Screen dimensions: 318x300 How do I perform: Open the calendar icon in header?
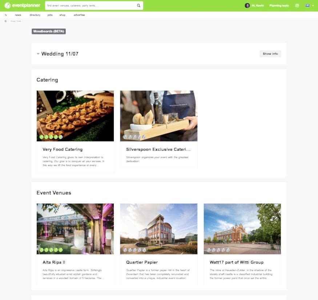[x=297, y=5]
